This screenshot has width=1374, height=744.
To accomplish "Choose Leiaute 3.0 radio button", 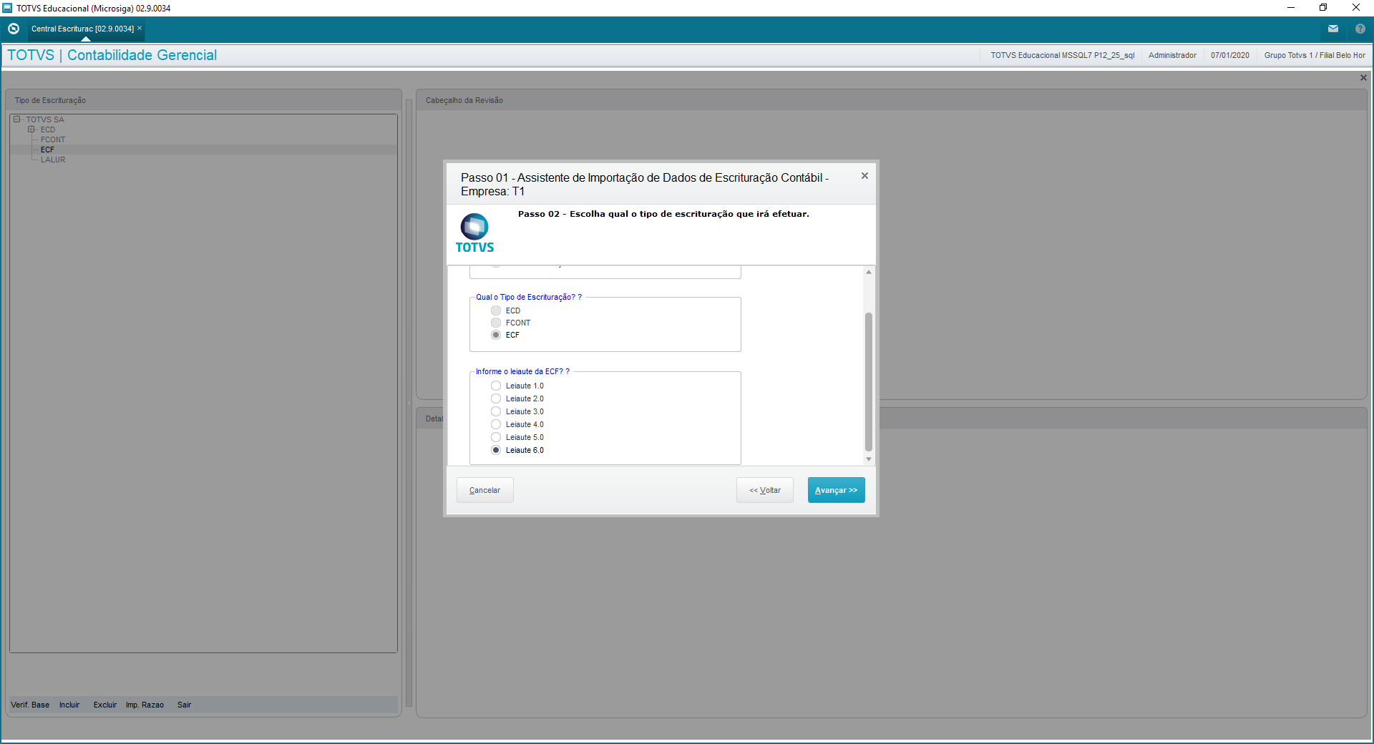I will [x=496, y=411].
